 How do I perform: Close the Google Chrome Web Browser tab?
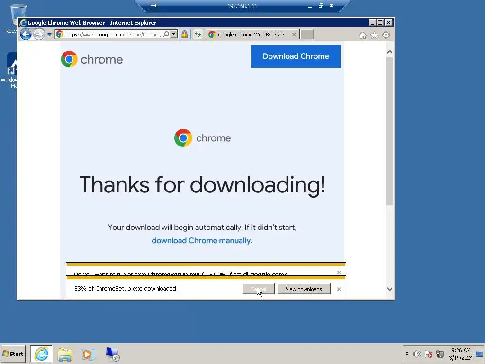294,35
